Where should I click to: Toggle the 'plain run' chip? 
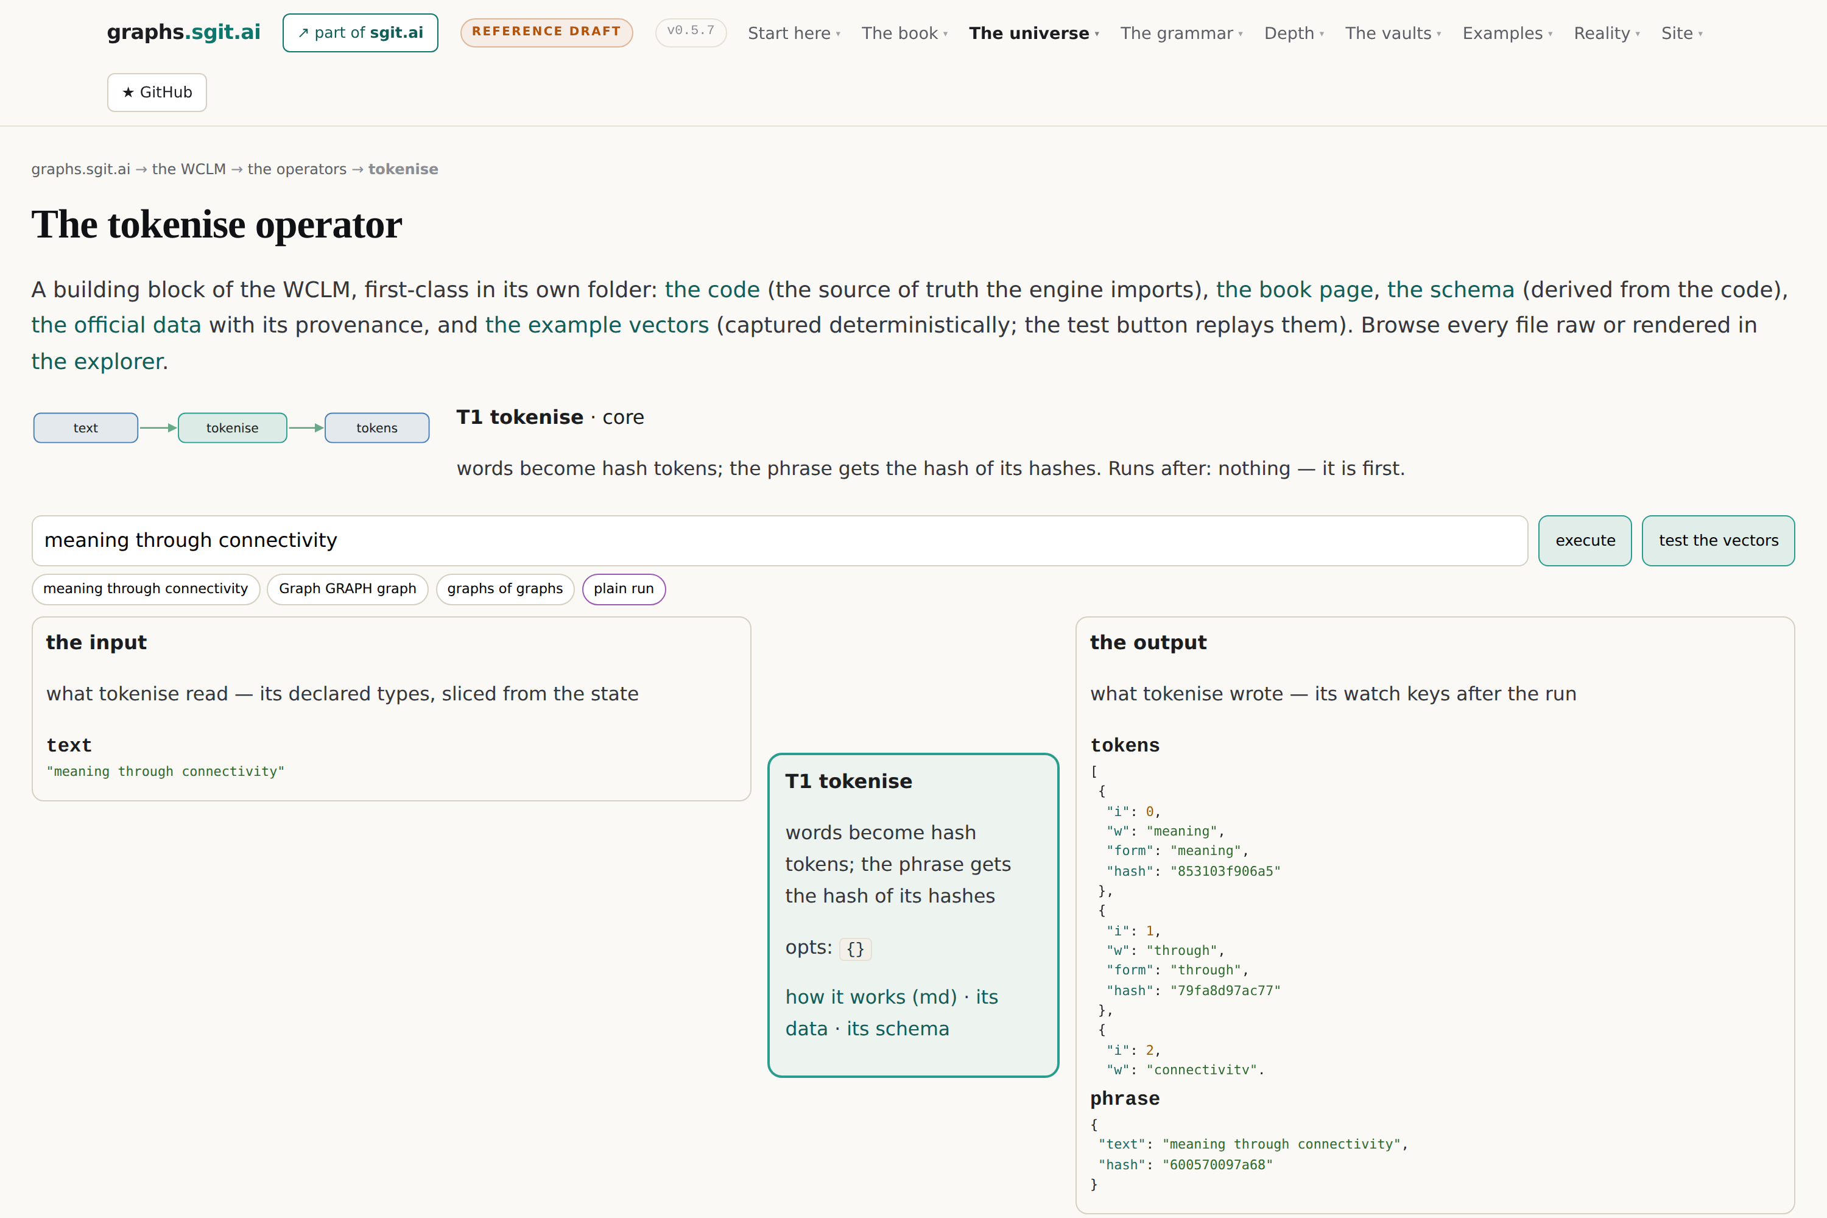pos(624,589)
